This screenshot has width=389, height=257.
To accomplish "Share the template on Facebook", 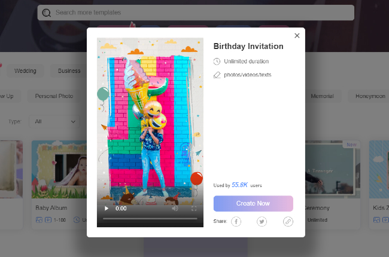I will tap(236, 221).
